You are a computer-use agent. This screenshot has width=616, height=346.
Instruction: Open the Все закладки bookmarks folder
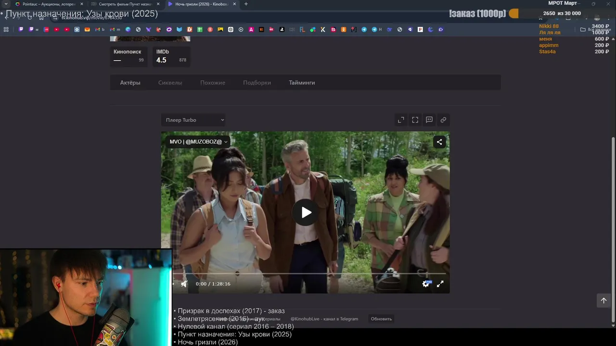596,29
